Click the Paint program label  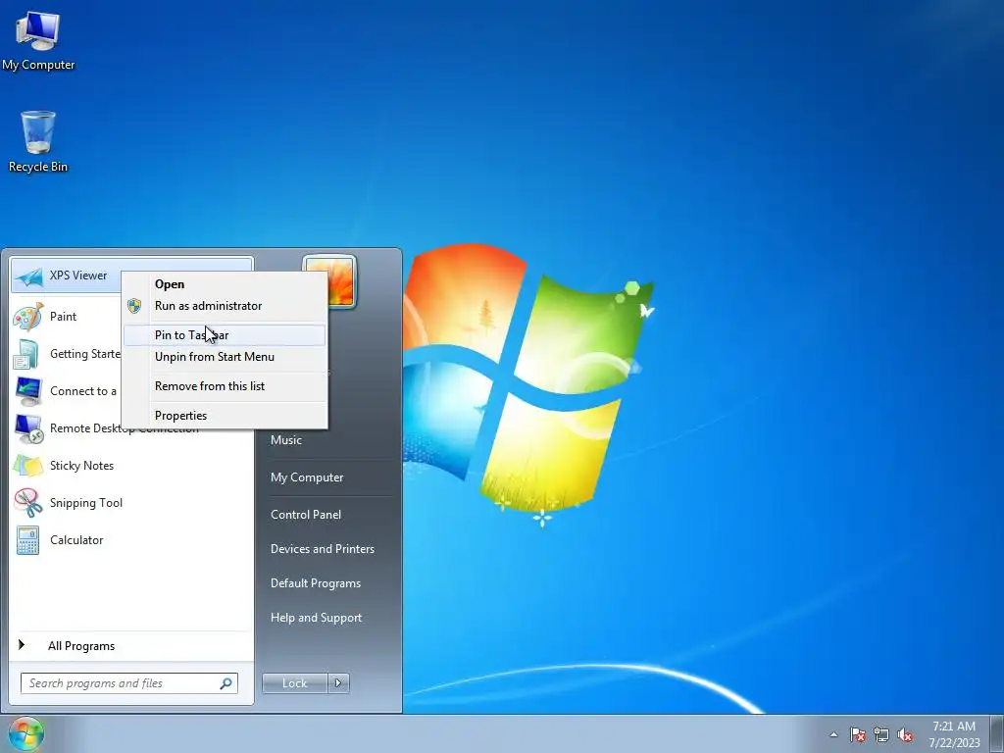click(63, 317)
